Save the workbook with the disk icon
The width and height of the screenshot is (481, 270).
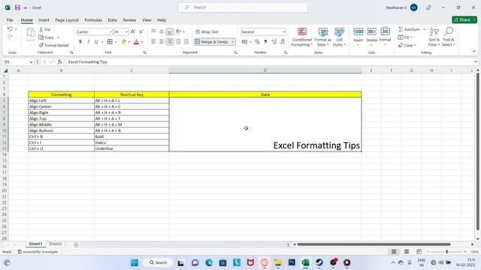(17, 7)
